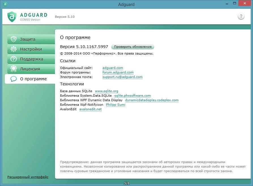The width and height of the screenshot is (253, 186).
Task: Click the gear icon beside Настройки
Action: [x=14, y=49]
